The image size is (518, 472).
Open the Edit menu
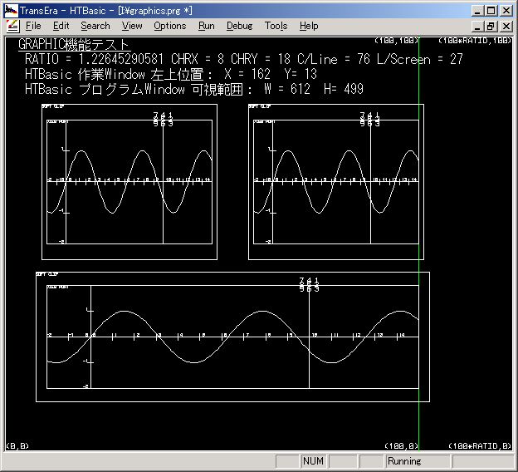(x=61, y=26)
